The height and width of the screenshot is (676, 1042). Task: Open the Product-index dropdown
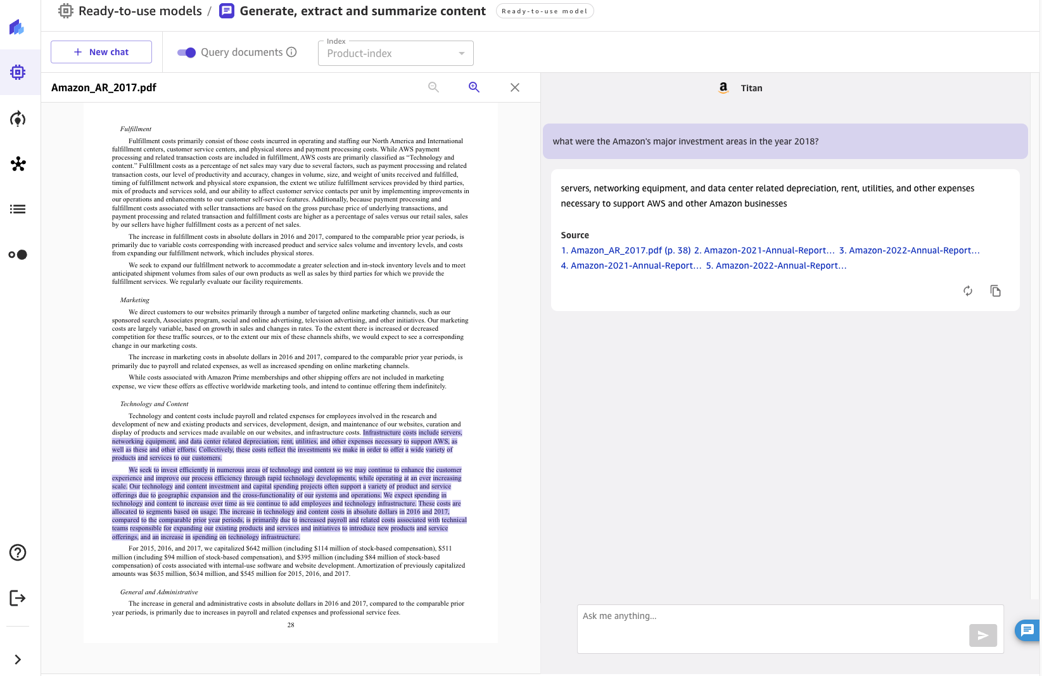(x=396, y=53)
